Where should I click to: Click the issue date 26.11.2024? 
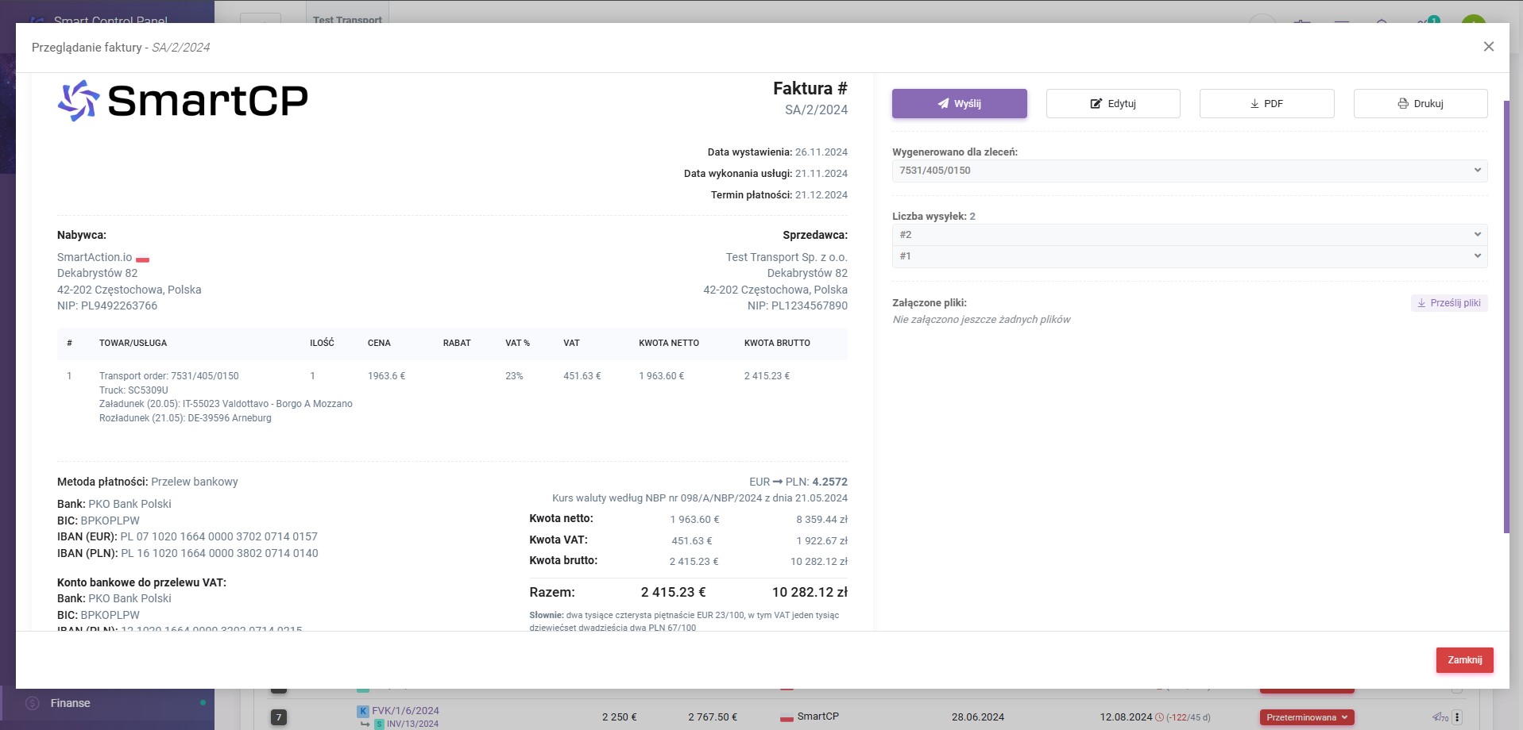(x=821, y=152)
